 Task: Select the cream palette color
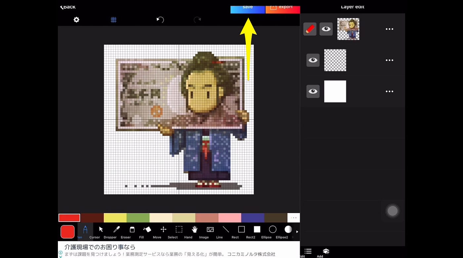pyautogui.click(x=161, y=218)
